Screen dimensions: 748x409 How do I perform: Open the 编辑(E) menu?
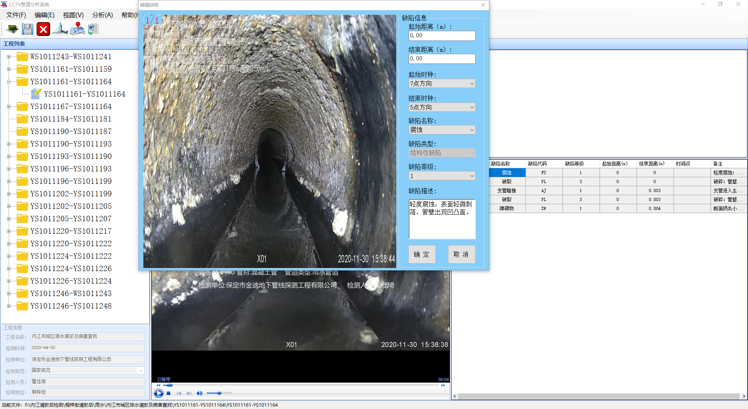tap(44, 15)
